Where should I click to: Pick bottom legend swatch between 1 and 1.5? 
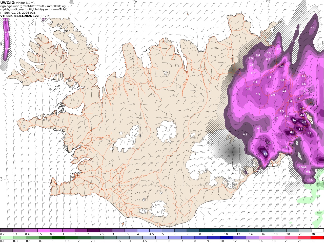point(59,238)
